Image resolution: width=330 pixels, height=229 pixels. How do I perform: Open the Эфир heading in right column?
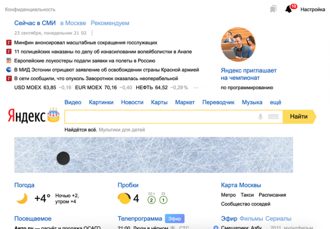click(x=229, y=219)
